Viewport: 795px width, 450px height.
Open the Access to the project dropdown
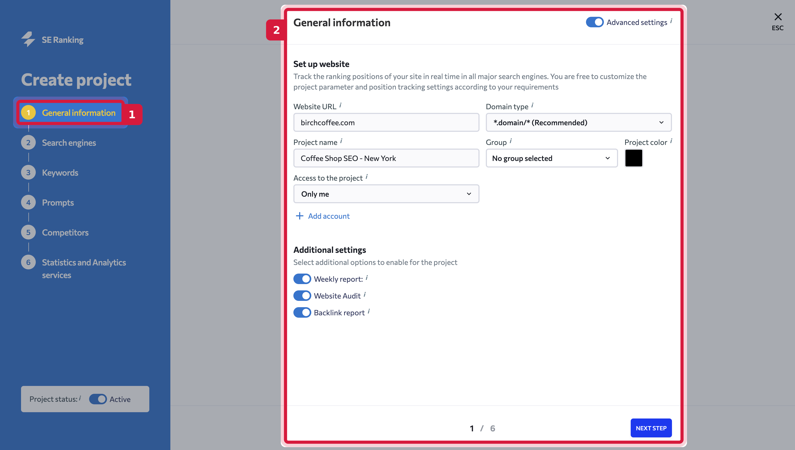[x=386, y=194]
